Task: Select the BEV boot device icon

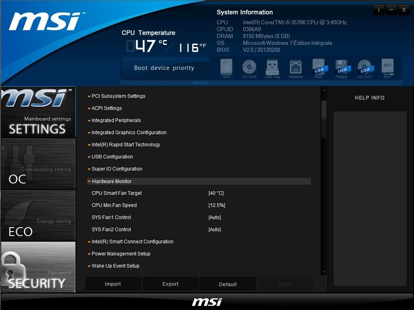Action: click(388, 67)
